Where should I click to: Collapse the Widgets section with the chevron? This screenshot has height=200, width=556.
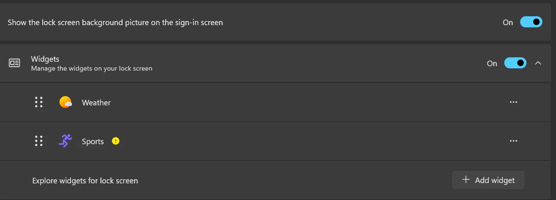pos(538,63)
